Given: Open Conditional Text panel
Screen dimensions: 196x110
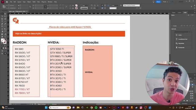Looking at the screenshot, I should [183, 39].
